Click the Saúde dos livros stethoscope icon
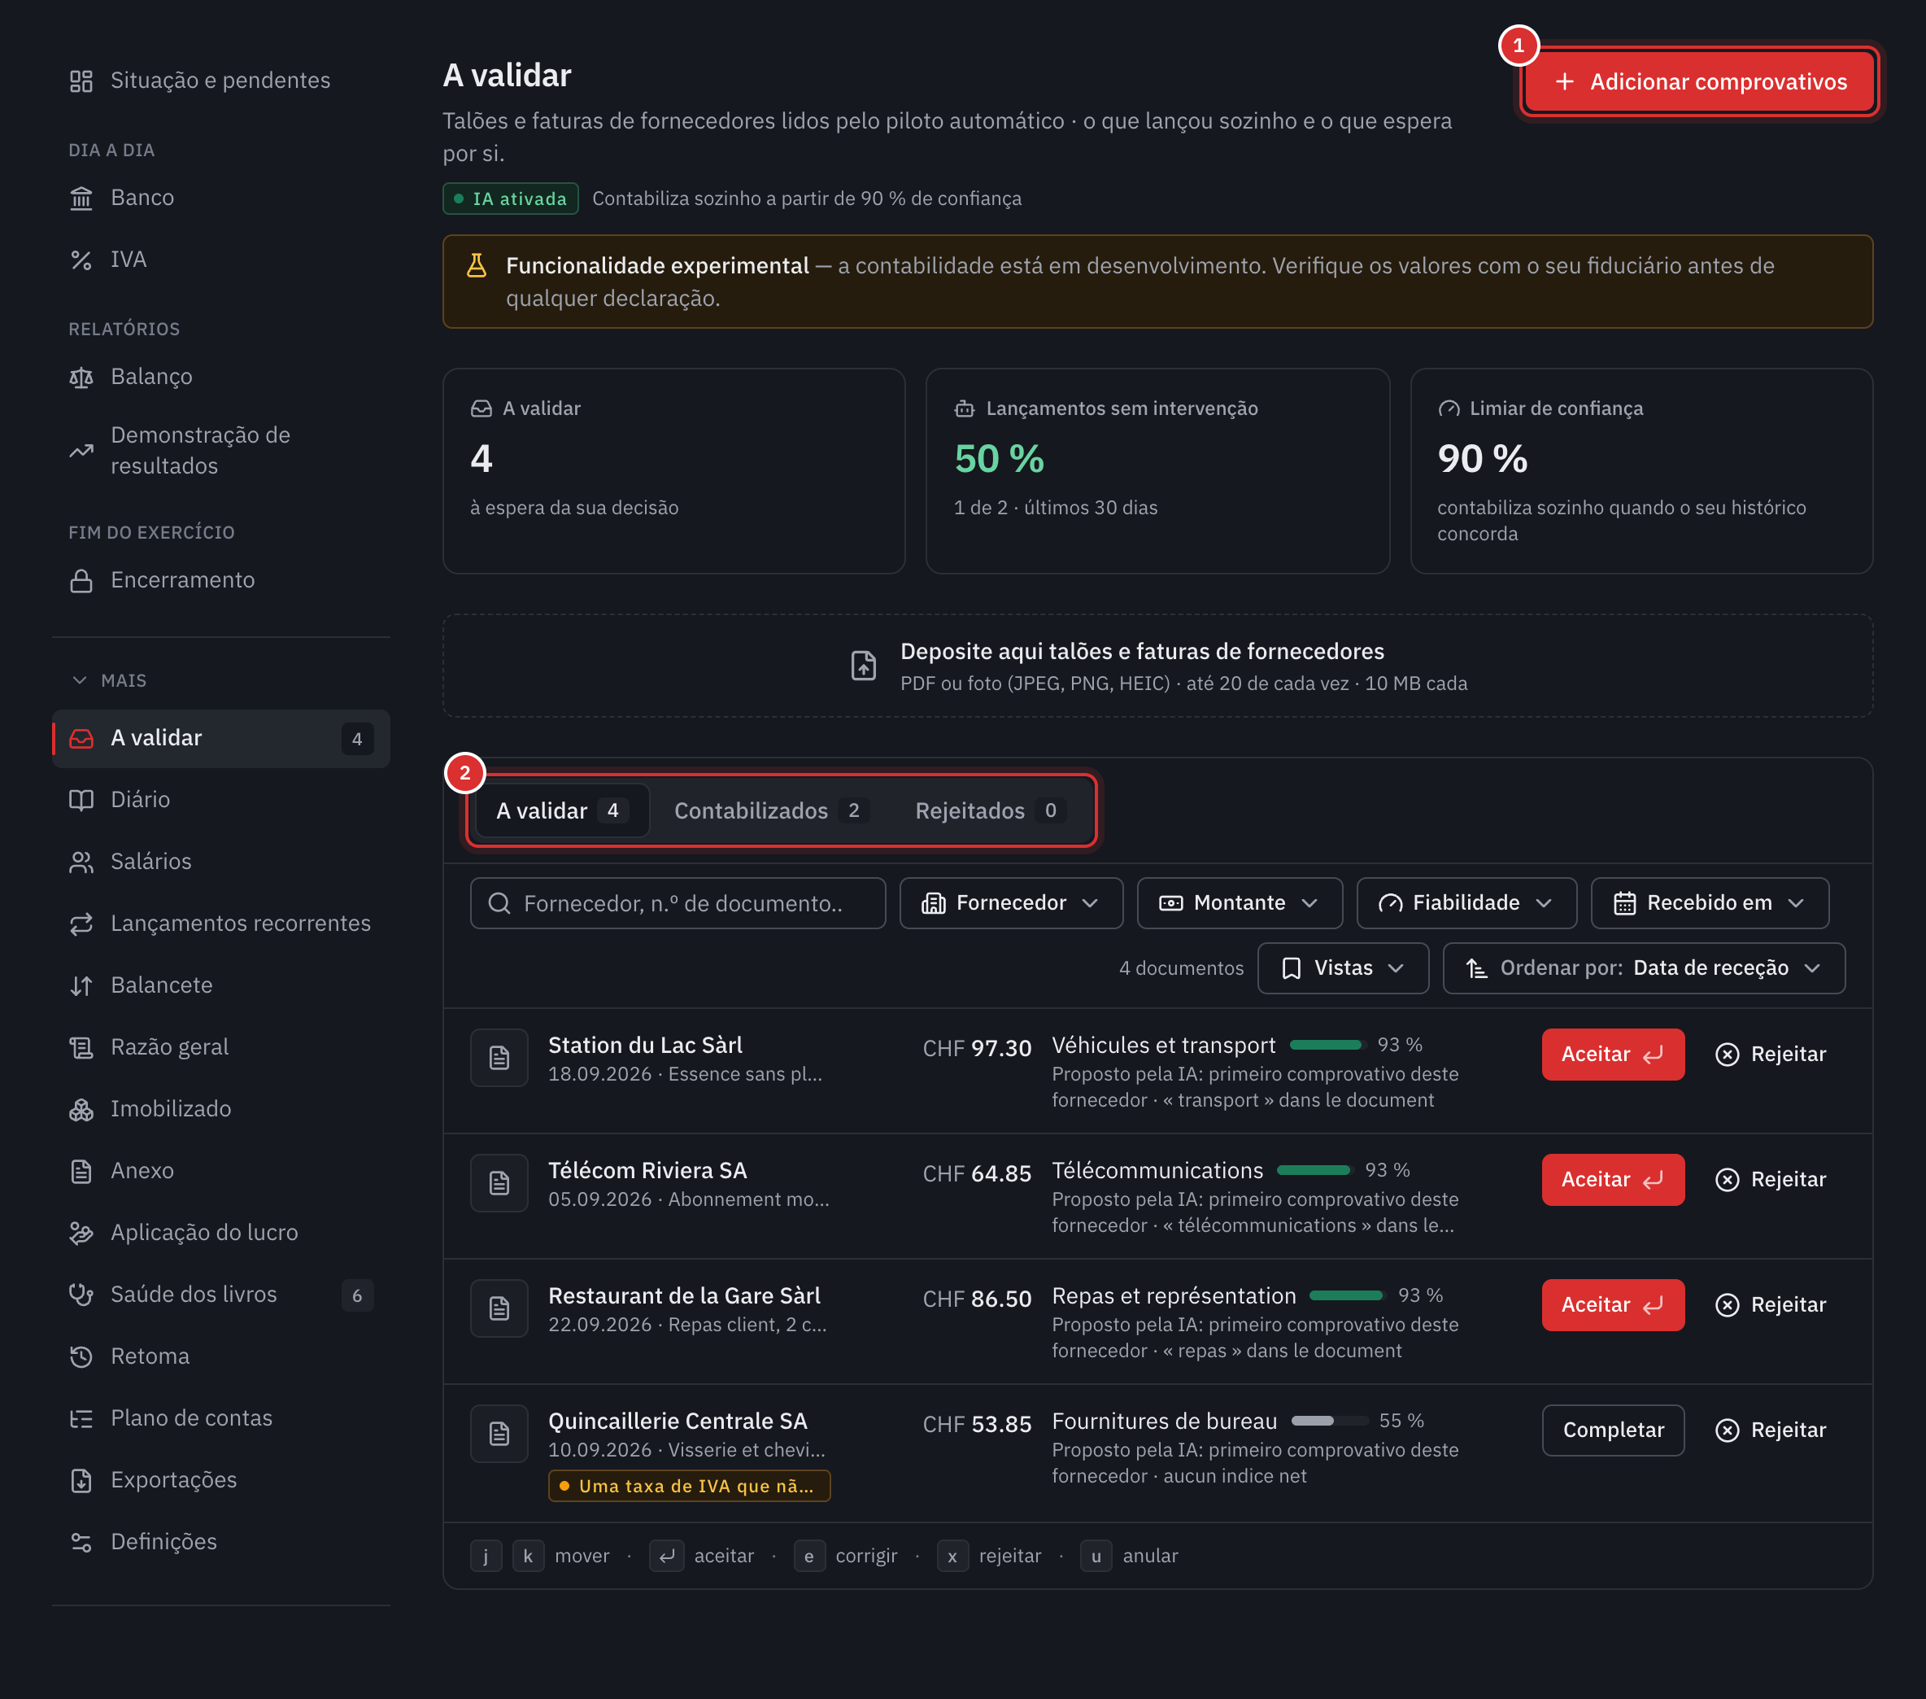Screen dimensions: 1926x1699 click(81, 1295)
